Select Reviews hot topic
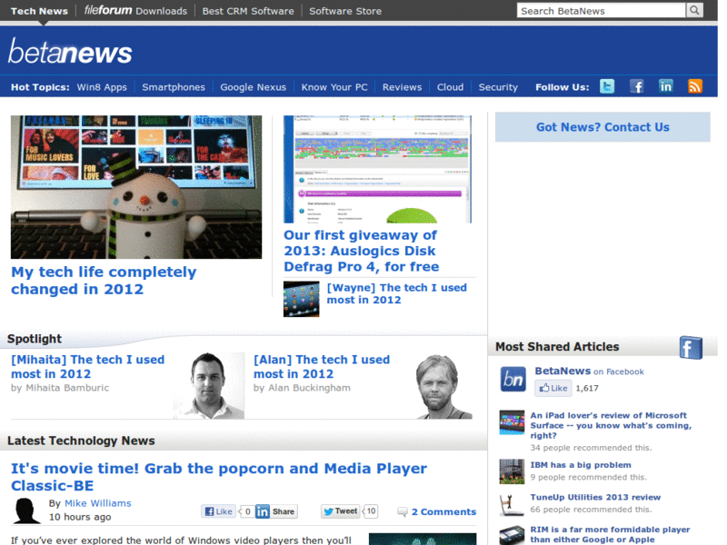The width and height of the screenshot is (727, 545). click(x=402, y=87)
